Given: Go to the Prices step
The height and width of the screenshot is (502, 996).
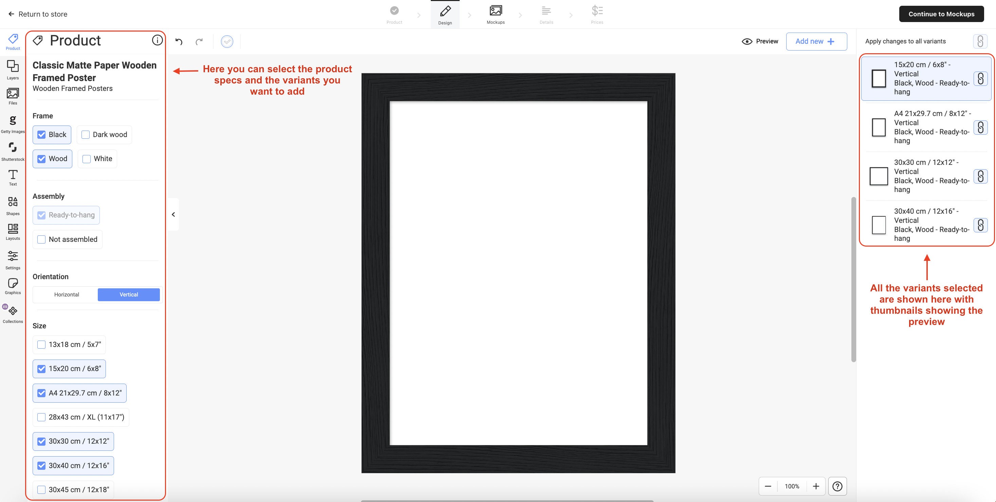Looking at the screenshot, I should point(597,15).
